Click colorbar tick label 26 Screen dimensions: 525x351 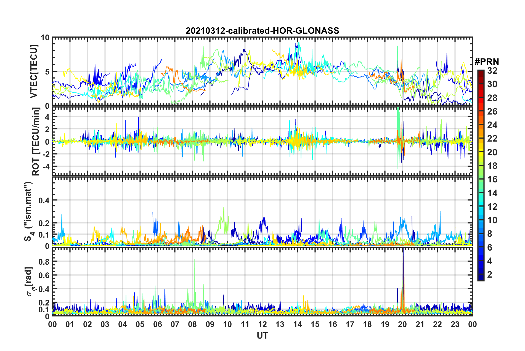pos(492,111)
